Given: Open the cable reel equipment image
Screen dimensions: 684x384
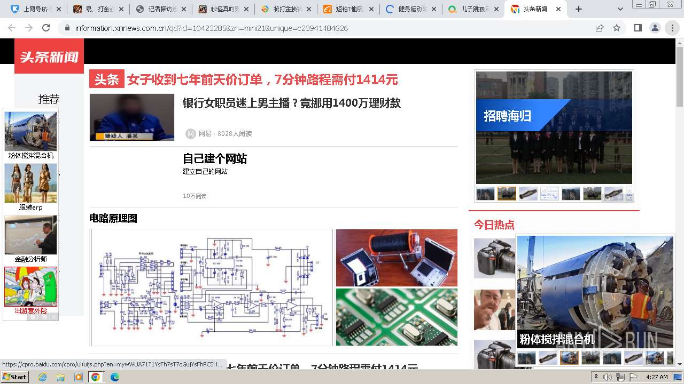Looking at the screenshot, I should coord(397,258).
